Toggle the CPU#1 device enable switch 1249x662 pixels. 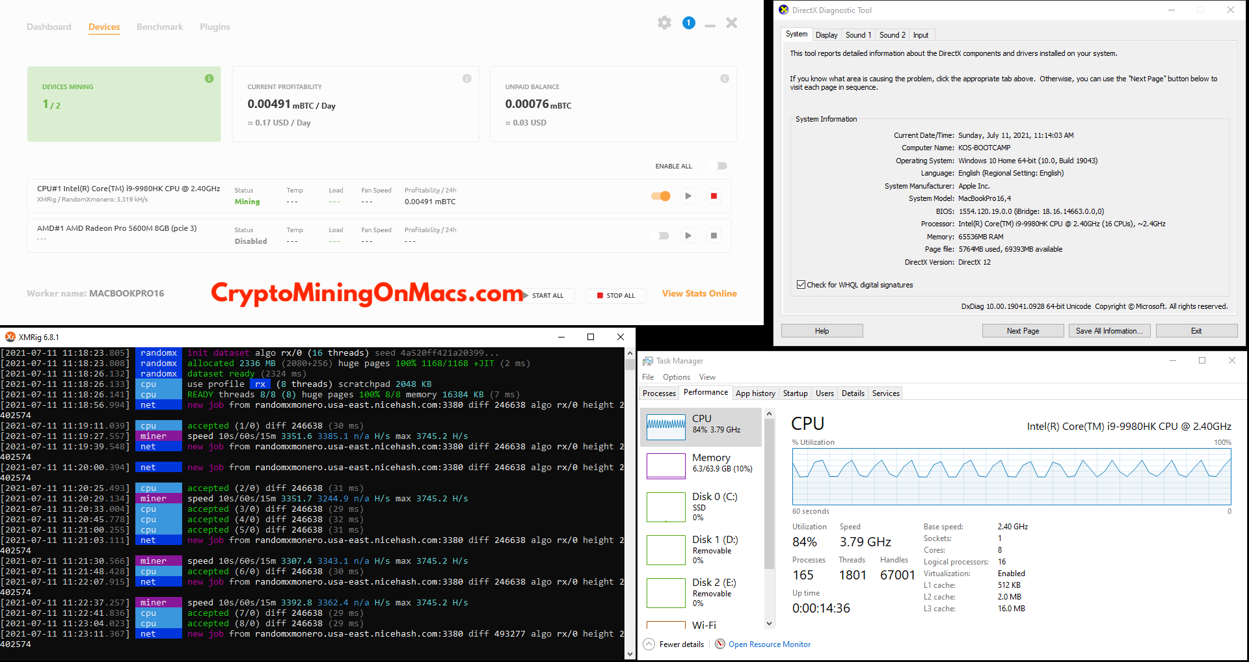pyautogui.click(x=661, y=196)
